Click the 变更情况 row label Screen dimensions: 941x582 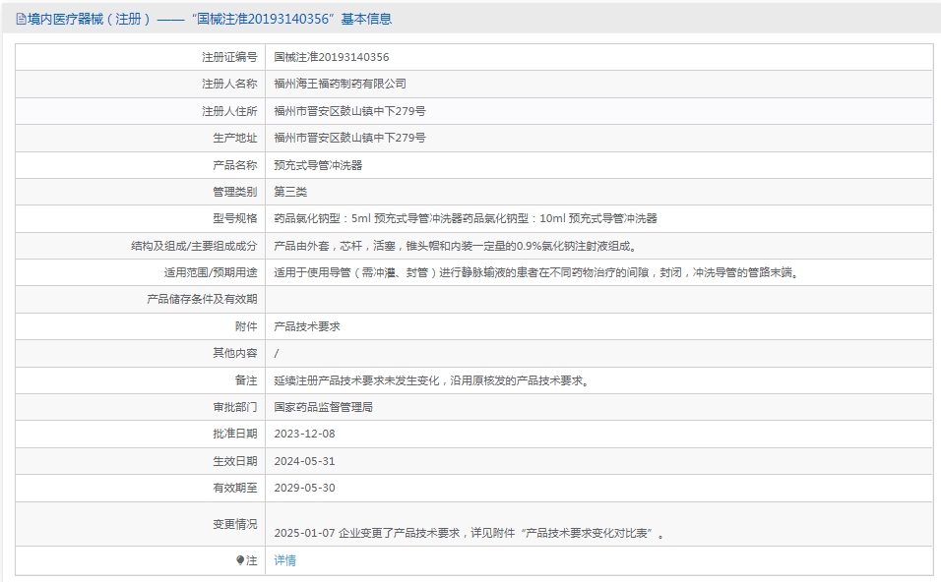tap(234, 524)
